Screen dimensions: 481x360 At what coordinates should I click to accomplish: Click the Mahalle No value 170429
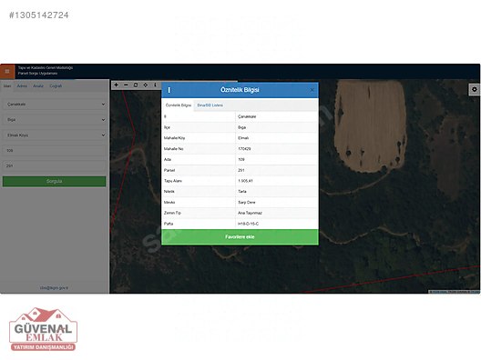244,149
